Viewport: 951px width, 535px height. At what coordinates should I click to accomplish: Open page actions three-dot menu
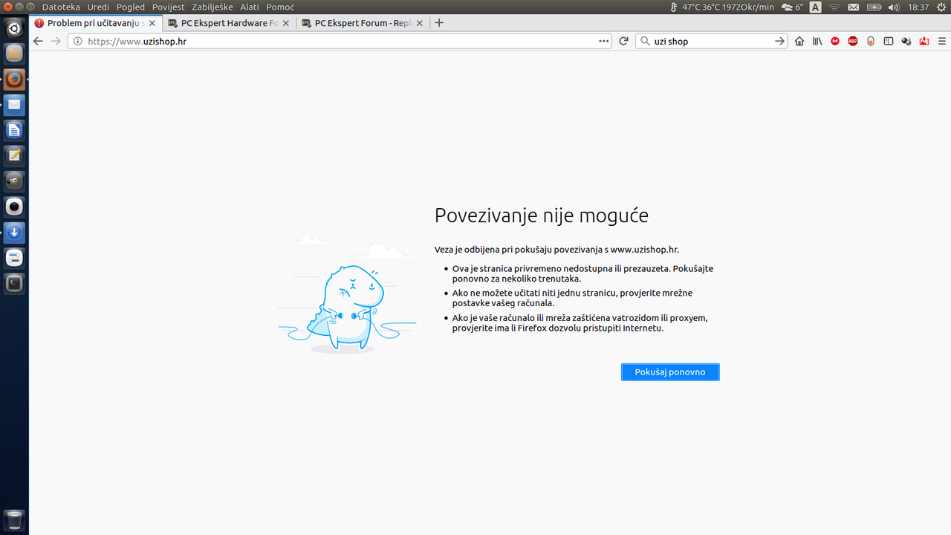click(x=604, y=42)
